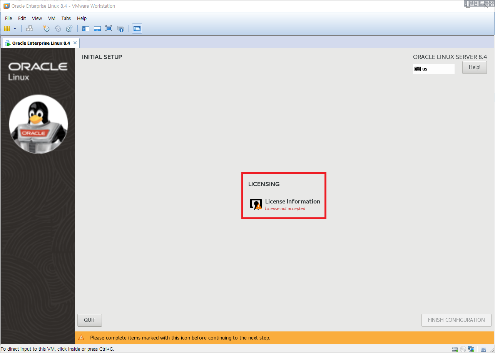This screenshot has height=353, width=495.
Task: Click the 'LICENSING' section heading
Action: 264,184
